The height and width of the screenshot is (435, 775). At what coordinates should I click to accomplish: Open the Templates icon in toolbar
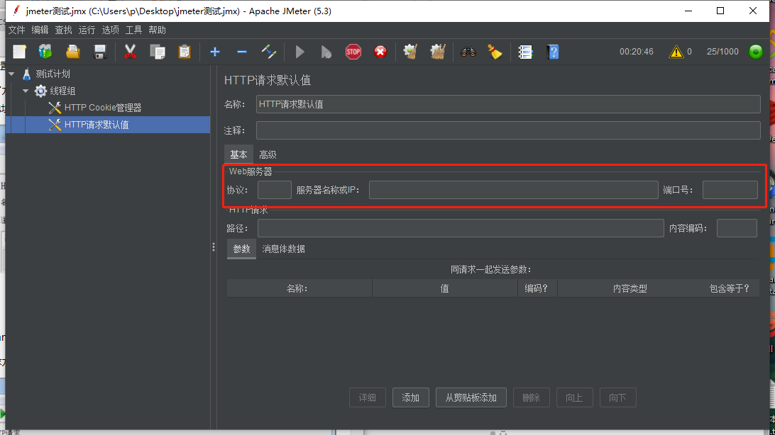coord(45,52)
